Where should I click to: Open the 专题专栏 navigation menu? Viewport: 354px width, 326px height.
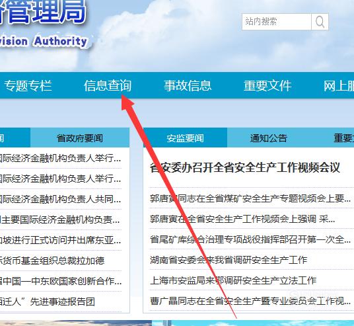[x=28, y=86]
